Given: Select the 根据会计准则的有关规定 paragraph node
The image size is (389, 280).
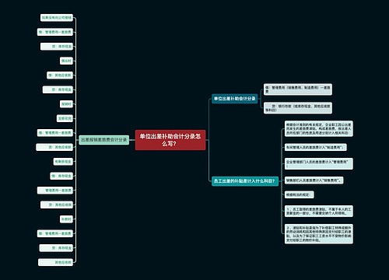Looking at the screenshot, I should coord(319,128).
